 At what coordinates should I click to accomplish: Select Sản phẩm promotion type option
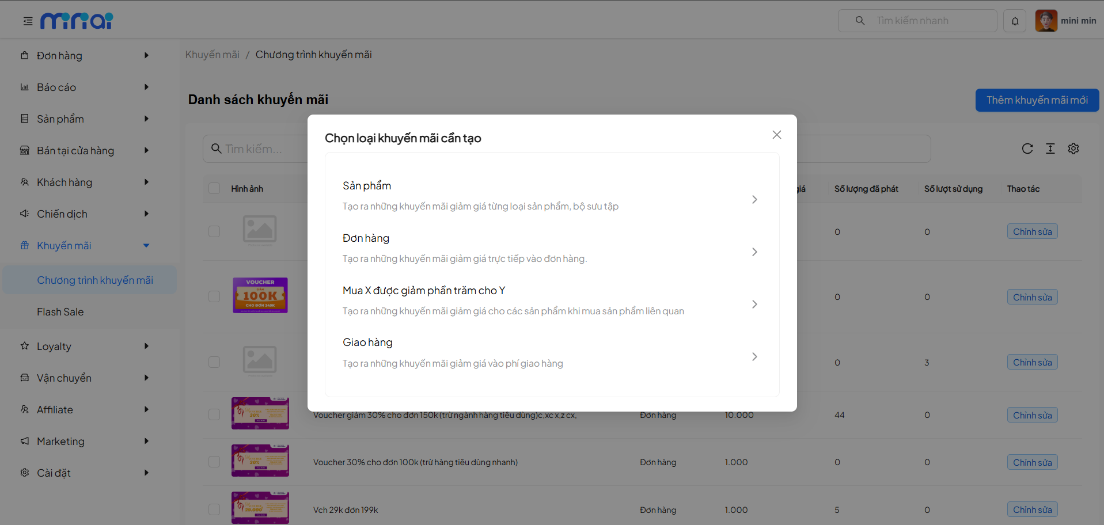pyautogui.click(x=551, y=196)
